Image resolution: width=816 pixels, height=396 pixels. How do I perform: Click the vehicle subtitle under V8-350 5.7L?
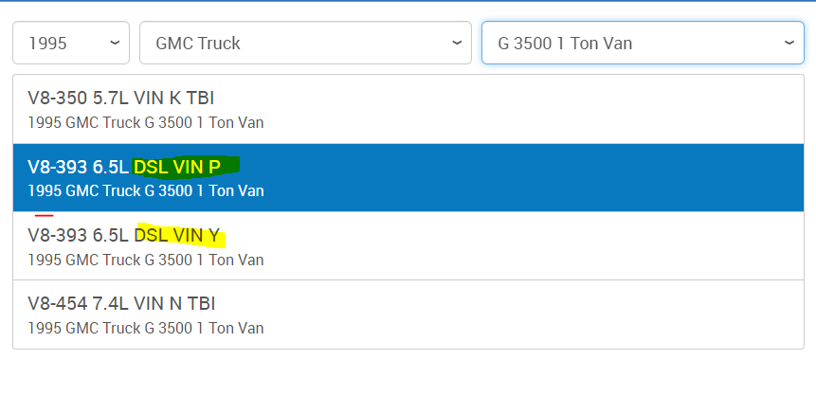click(145, 122)
